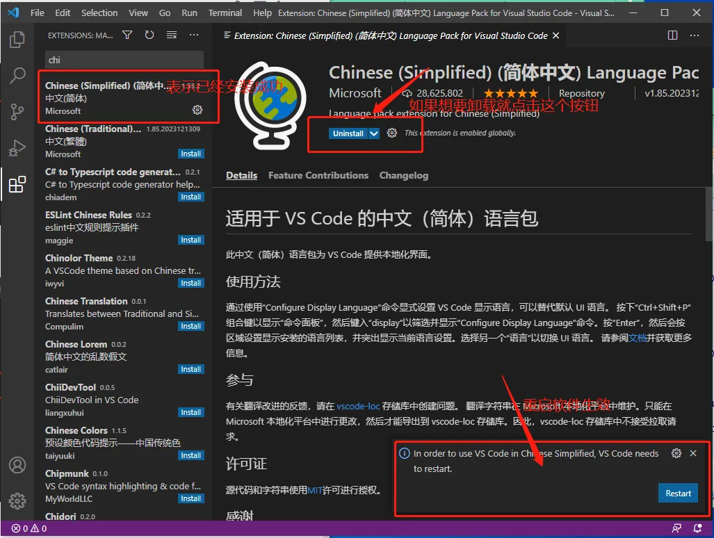This screenshot has height=538, width=714.
Task: Switch to Feature Contributions tab
Action: (x=318, y=176)
